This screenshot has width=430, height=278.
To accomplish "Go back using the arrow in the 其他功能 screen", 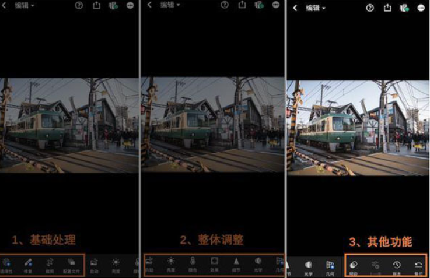I will (x=295, y=8).
